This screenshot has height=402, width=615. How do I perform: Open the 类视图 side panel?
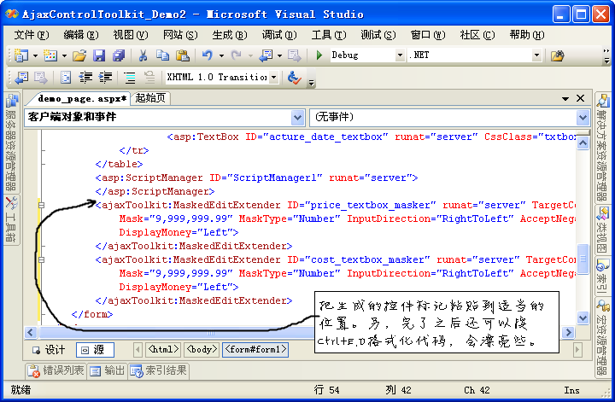pyautogui.click(x=602, y=230)
